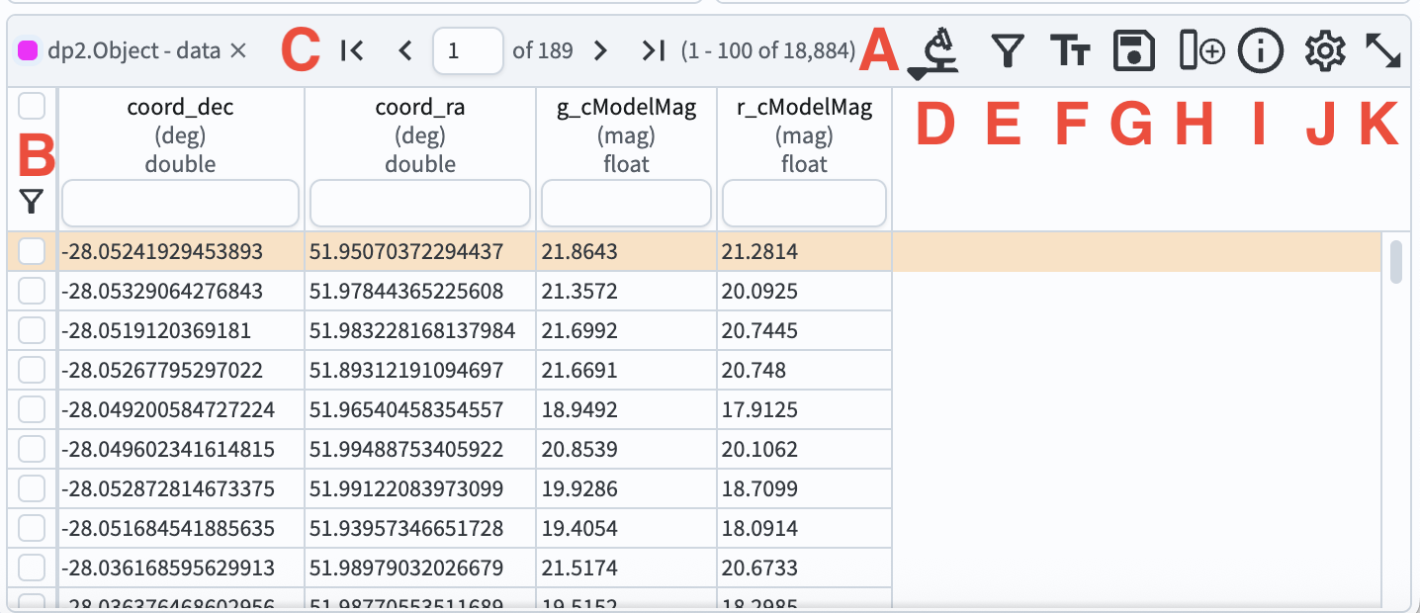The height and width of the screenshot is (613, 1420).
Task: Sort by coord_ra column header
Action: pos(420,107)
